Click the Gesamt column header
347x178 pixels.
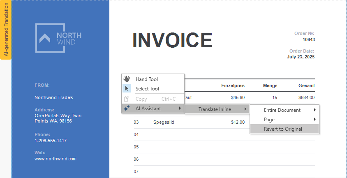pyautogui.click(x=306, y=86)
